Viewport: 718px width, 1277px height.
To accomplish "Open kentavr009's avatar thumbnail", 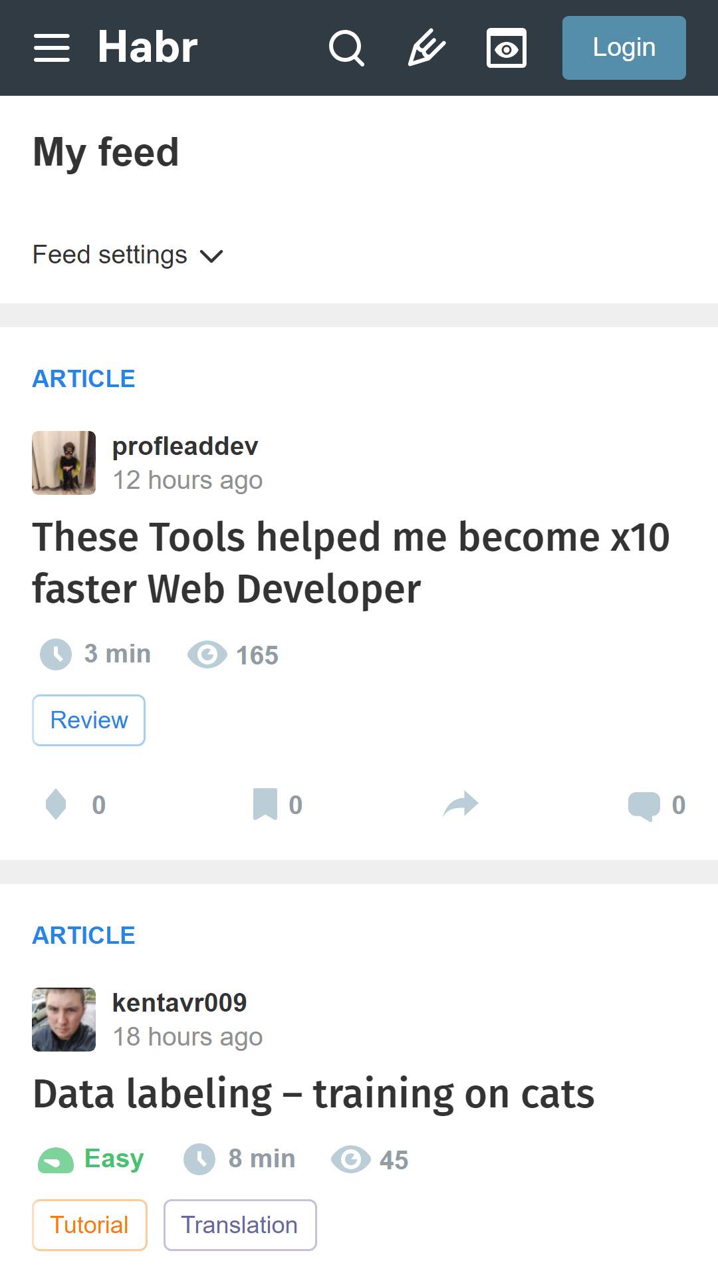I will click(x=64, y=1020).
